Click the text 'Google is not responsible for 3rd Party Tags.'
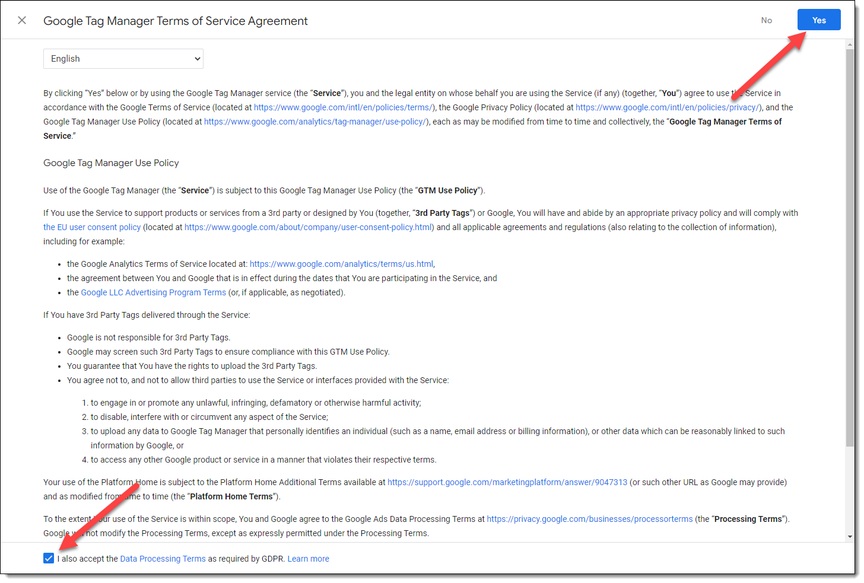 pyautogui.click(x=148, y=337)
